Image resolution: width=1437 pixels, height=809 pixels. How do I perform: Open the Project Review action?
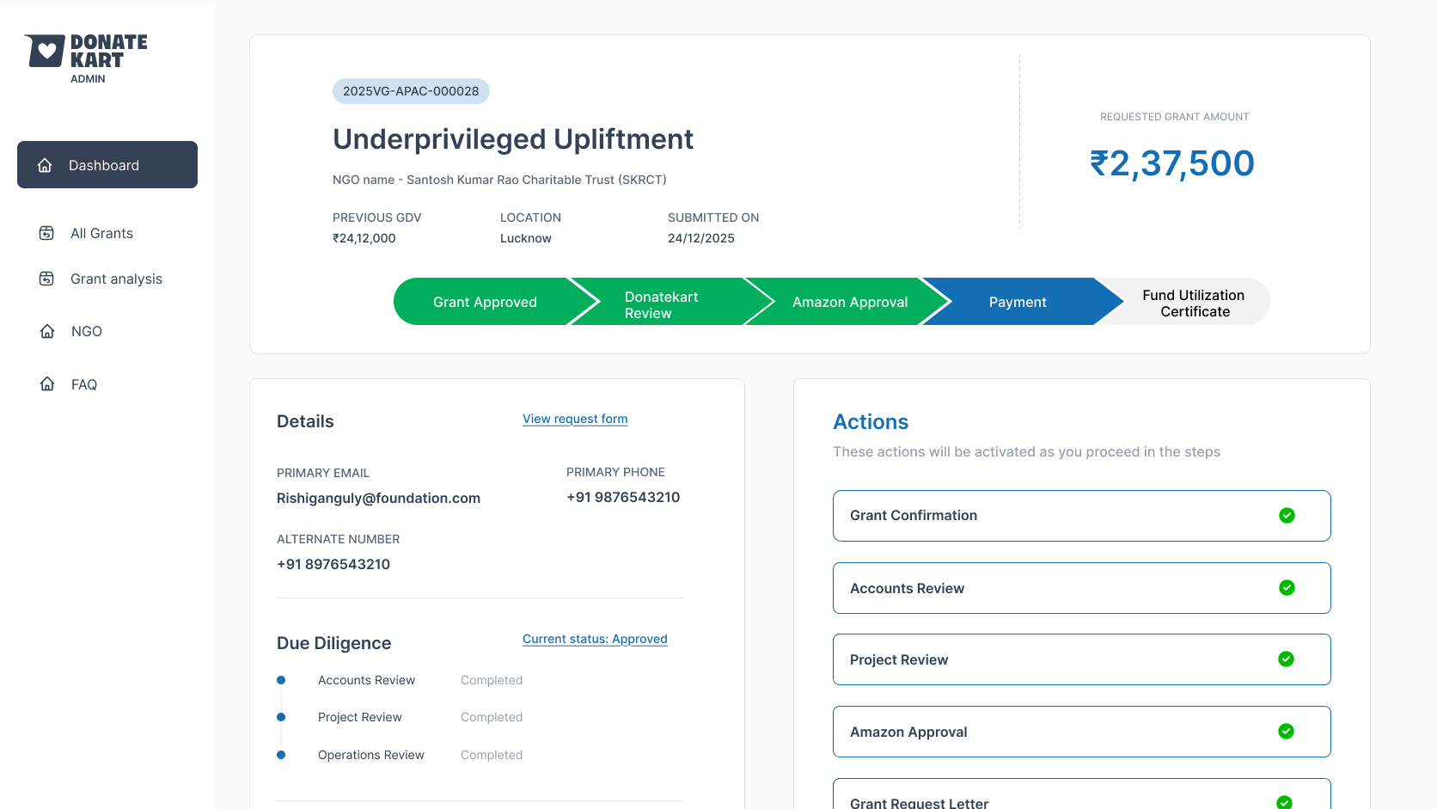[1082, 659]
